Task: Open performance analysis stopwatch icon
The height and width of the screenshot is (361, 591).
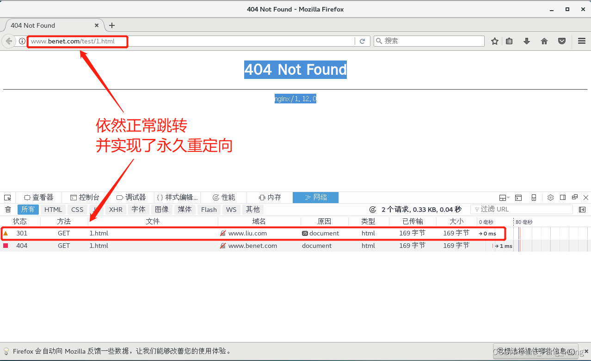Action: pos(373,210)
